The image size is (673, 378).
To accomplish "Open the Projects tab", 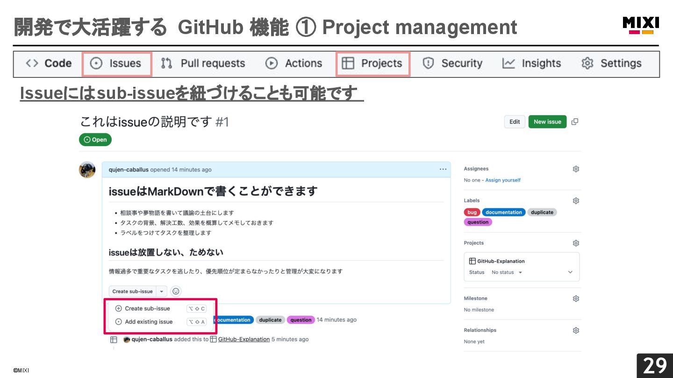I will tap(372, 63).
